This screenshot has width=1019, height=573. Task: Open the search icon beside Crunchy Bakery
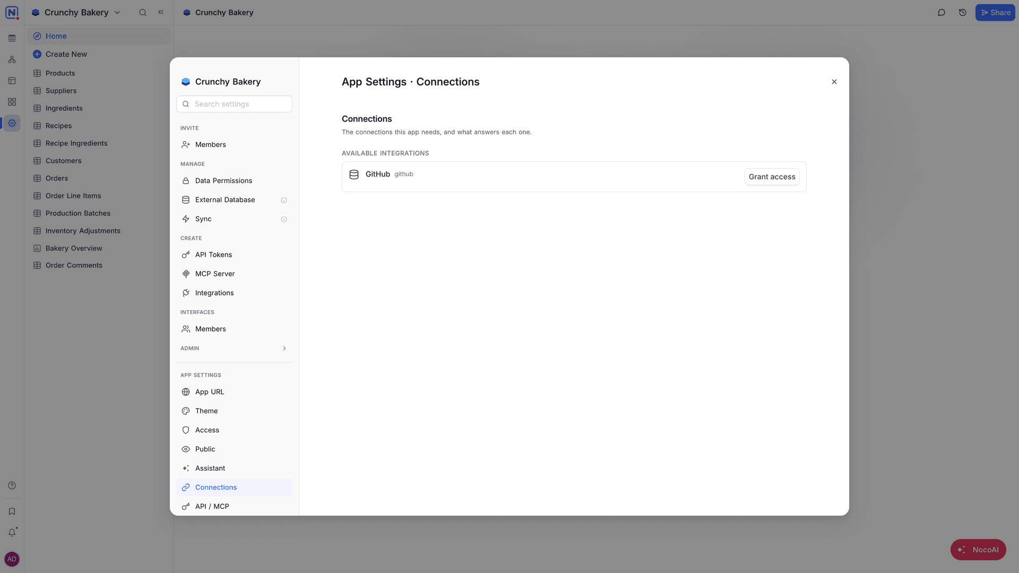(143, 12)
